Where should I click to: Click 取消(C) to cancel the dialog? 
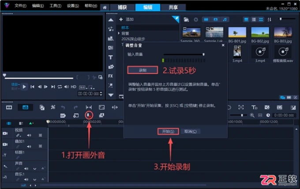[191, 131]
